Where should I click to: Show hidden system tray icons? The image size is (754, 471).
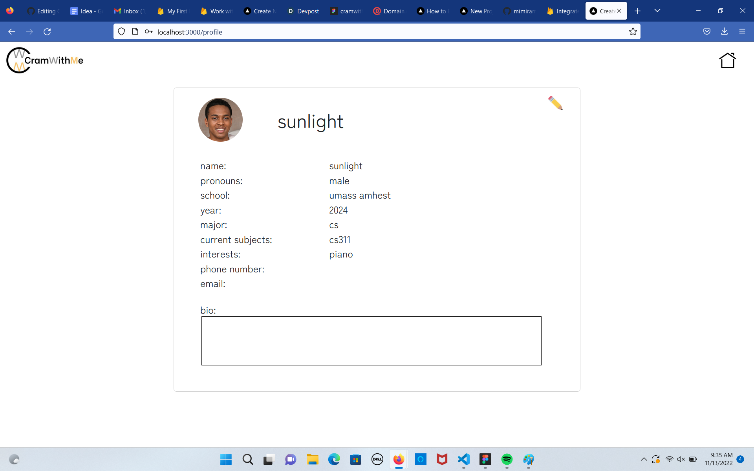(x=644, y=459)
